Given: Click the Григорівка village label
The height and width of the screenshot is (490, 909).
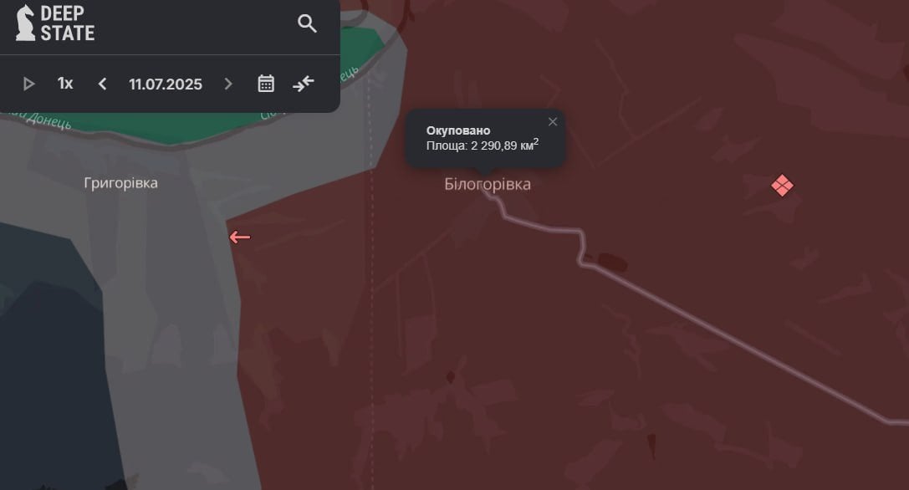Looking at the screenshot, I should tap(120, 183).
